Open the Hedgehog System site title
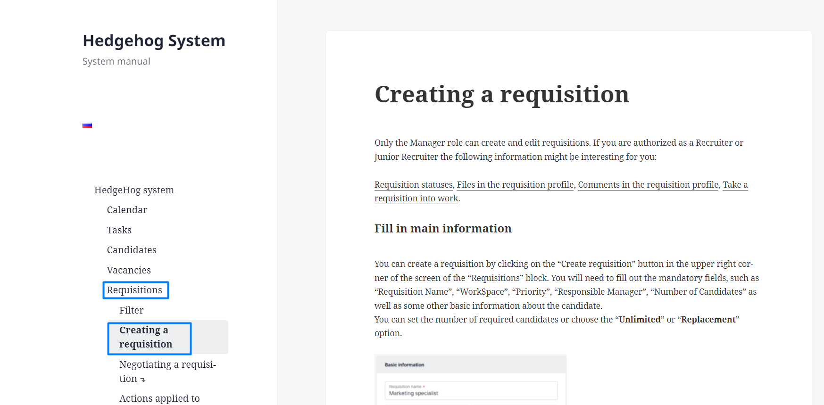This screenshot has width=824, height=405. pyautogui.click(x=154, y=41)
